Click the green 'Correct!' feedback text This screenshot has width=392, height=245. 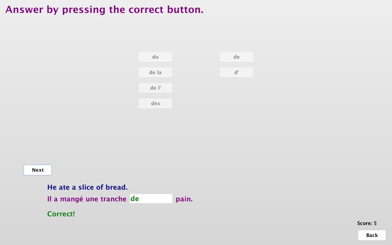[61, 214]
